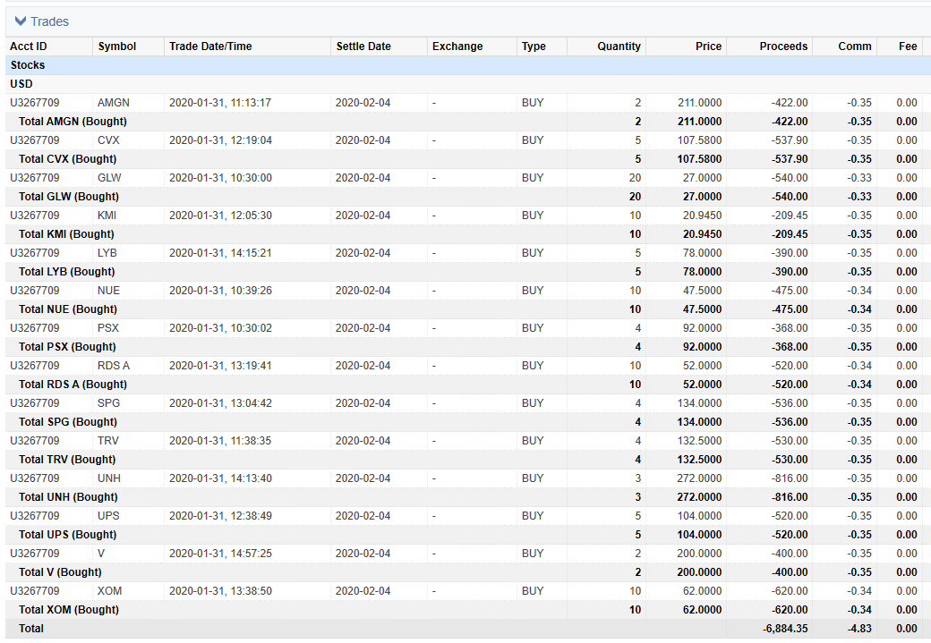Click the Total LYB (Bought) row

point(468,272)
